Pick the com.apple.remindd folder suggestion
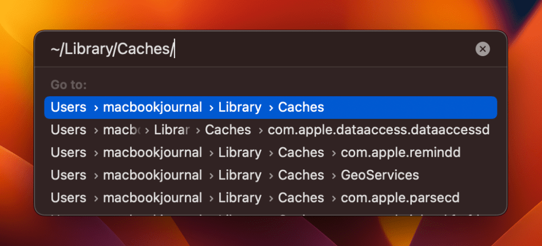The width and height of the screenshot is (542, 246). tap(401, 153)
